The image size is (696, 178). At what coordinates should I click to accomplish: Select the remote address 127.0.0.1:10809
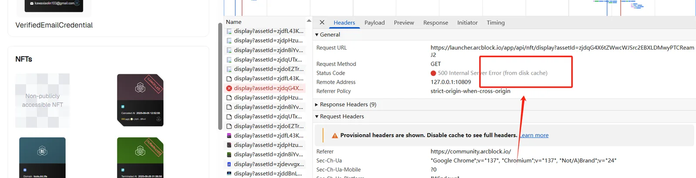pyautogui.click(x=451, y=82)
